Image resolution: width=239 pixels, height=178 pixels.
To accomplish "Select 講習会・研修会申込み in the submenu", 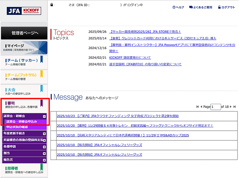I will click(22, 122).
